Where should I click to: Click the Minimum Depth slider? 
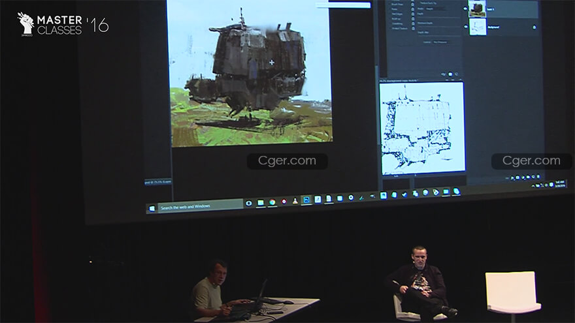pyautogui.click(x=439, y=26)
